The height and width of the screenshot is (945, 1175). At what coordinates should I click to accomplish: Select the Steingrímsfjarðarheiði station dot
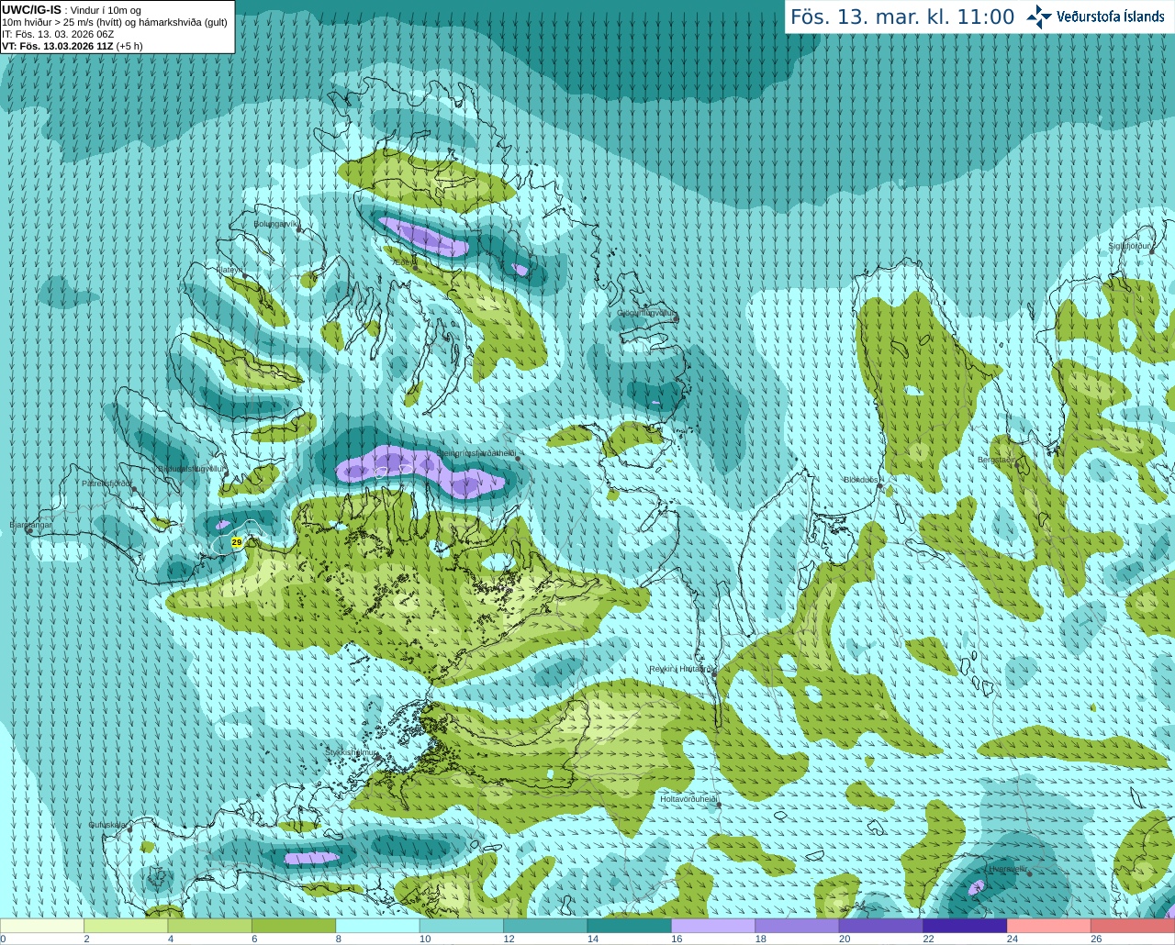coord(519,460)
